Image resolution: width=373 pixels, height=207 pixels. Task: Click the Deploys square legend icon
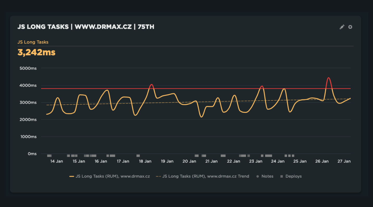tap(282, 177)
